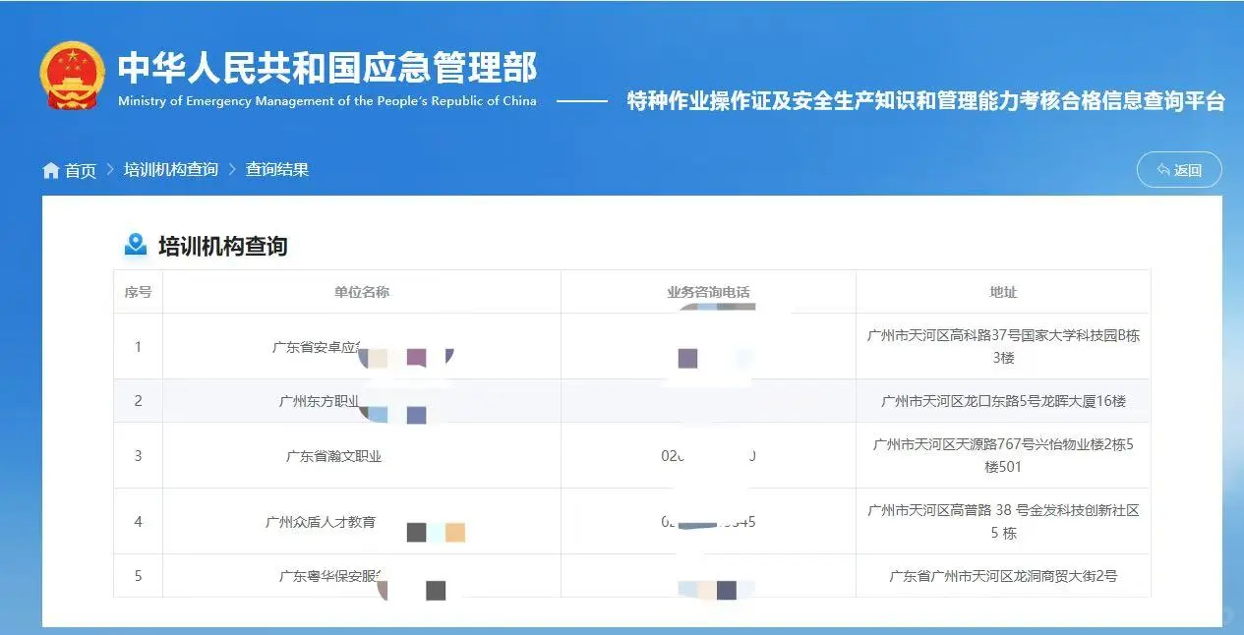Image resolution: width=1244 pixels, height=635 pixels.
Task: Click the address of 广州东方职业 in row 2
Action: [x=1002, y=400]
